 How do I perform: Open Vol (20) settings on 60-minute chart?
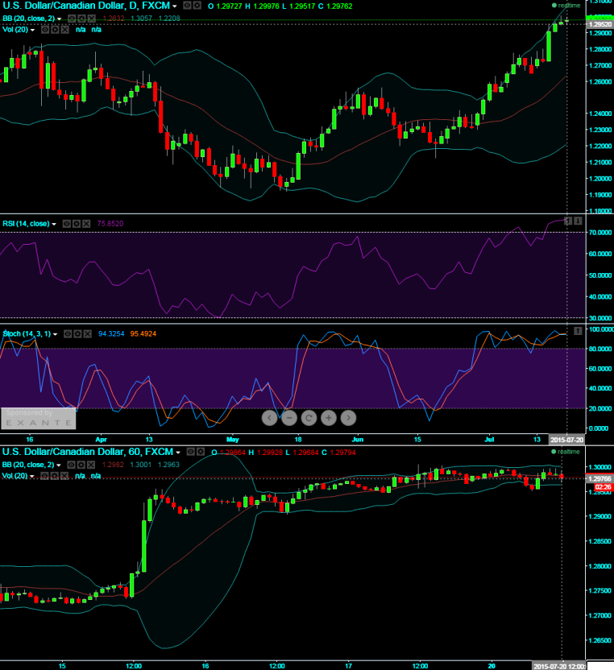(x=54, y=476)
